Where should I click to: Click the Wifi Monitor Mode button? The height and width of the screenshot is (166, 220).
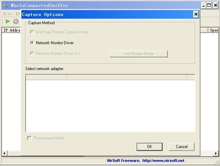(x=139, y=54)
